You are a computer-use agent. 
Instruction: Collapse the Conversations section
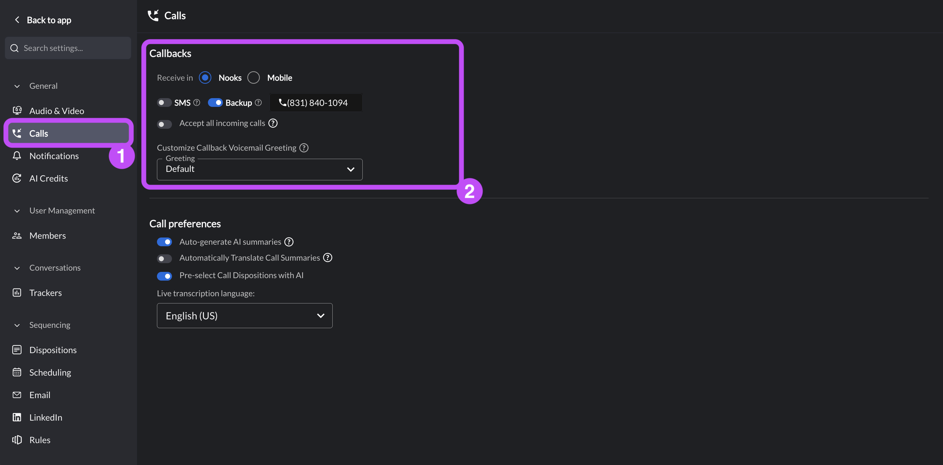pyautogui.click(x=17, y=268)
